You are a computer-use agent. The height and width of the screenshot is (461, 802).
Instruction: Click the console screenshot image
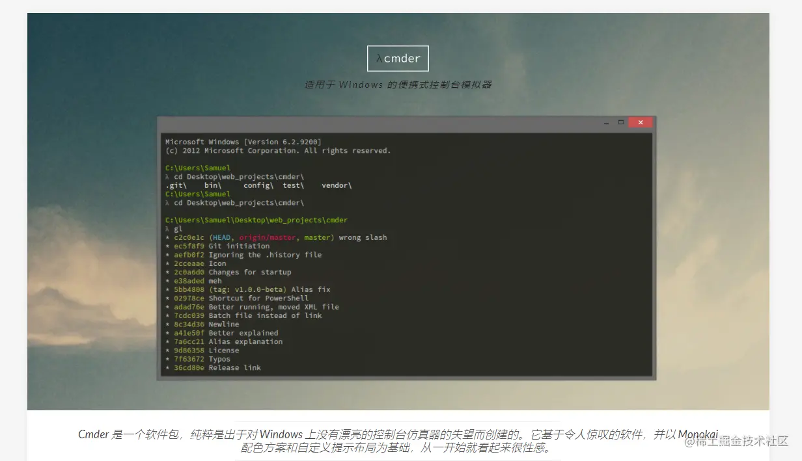[407, 248]
